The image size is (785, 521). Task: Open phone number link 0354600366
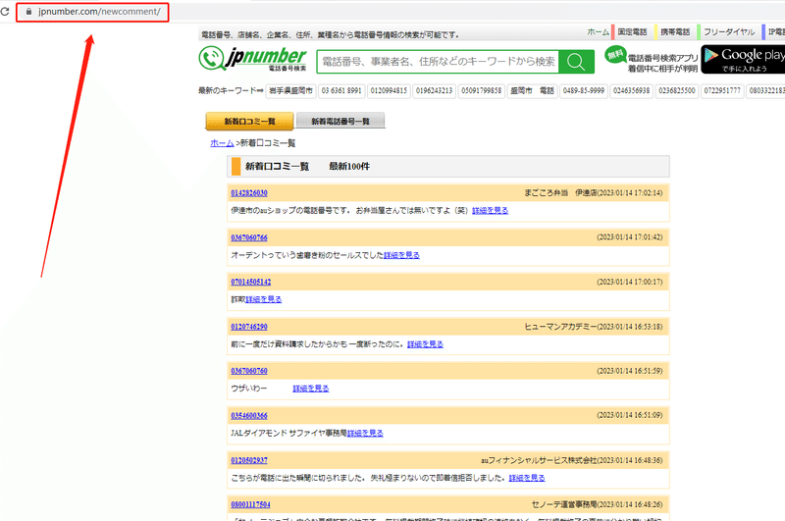pyautogui.click(x=249, y=416)
